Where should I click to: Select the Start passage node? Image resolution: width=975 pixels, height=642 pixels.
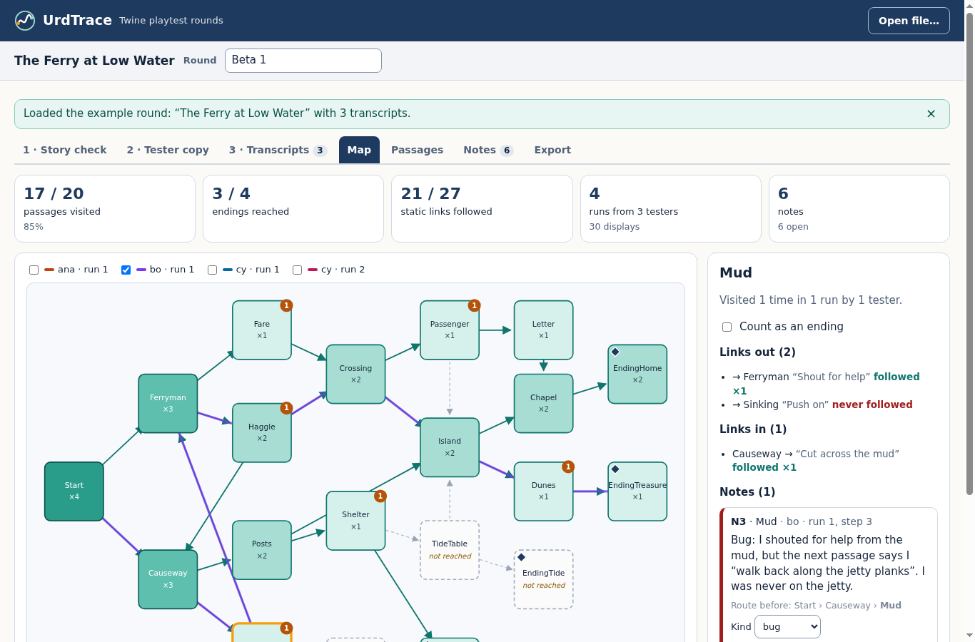74,491
